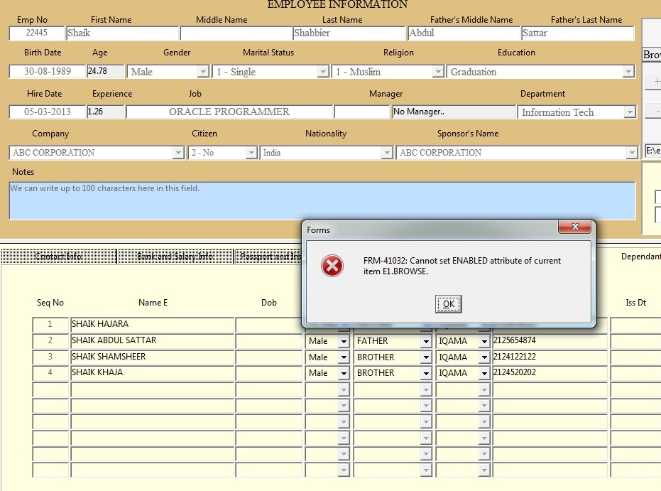Close the Forms error dialog
661x491 pixels.
(x=575, y=228)
